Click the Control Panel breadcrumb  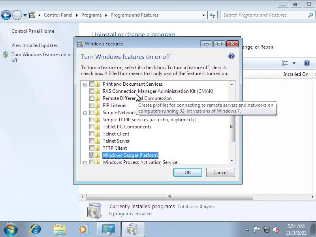coord(58,15)
